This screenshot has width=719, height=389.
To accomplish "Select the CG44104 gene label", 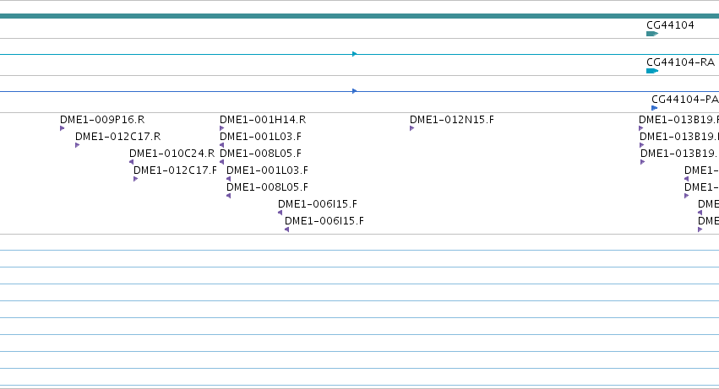I will pyautogui.click(x=670, y=25).
